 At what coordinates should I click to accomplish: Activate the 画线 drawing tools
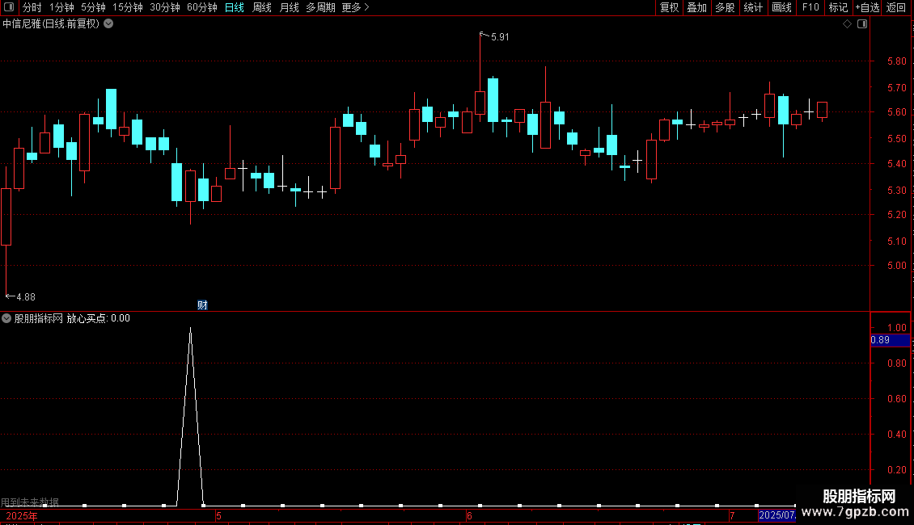point(781,7)
